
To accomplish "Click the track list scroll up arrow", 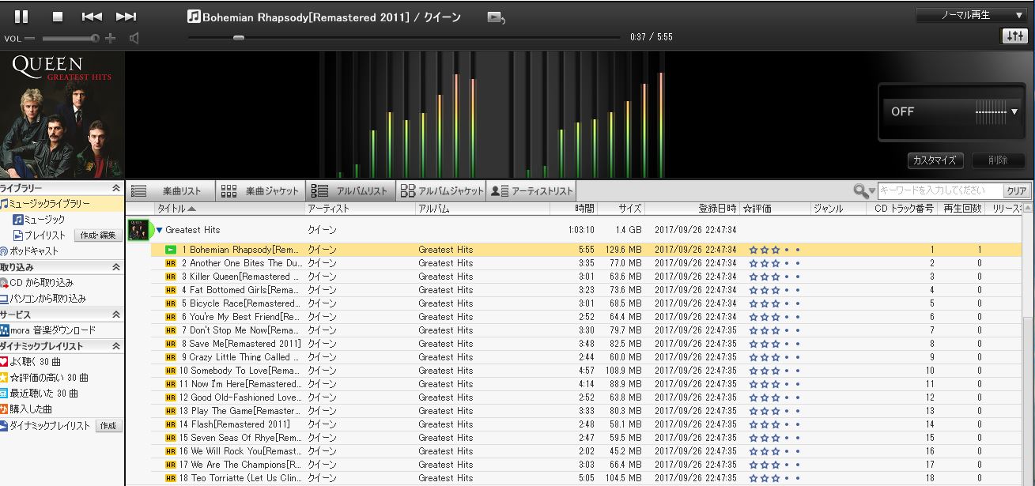I will pyautogui.click(x=1029, y=209).
